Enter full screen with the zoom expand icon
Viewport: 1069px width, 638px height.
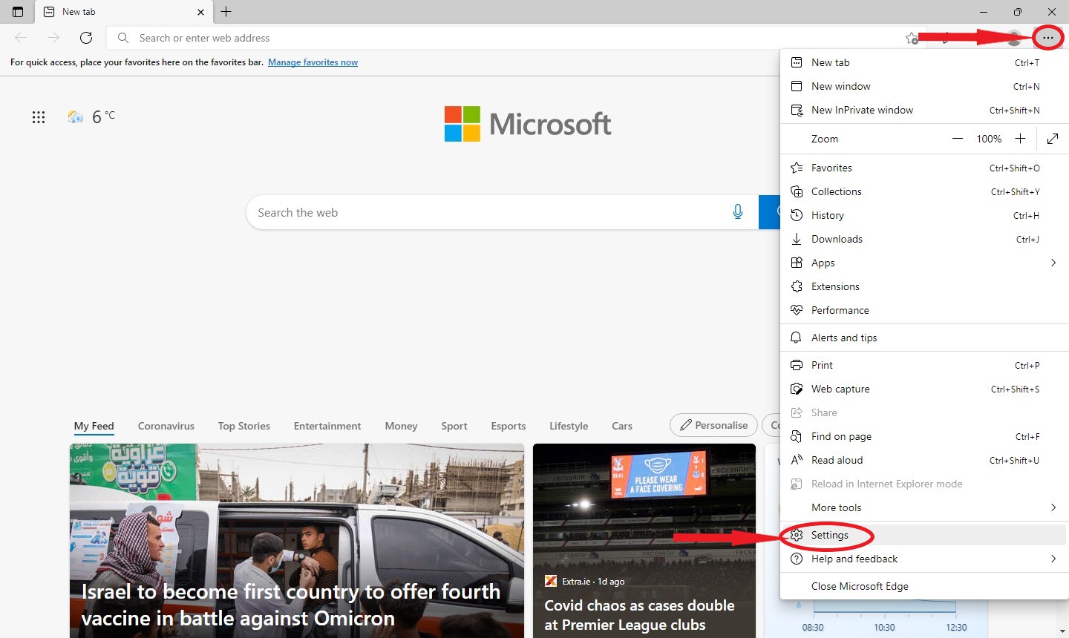click(x=1052, y=139)
